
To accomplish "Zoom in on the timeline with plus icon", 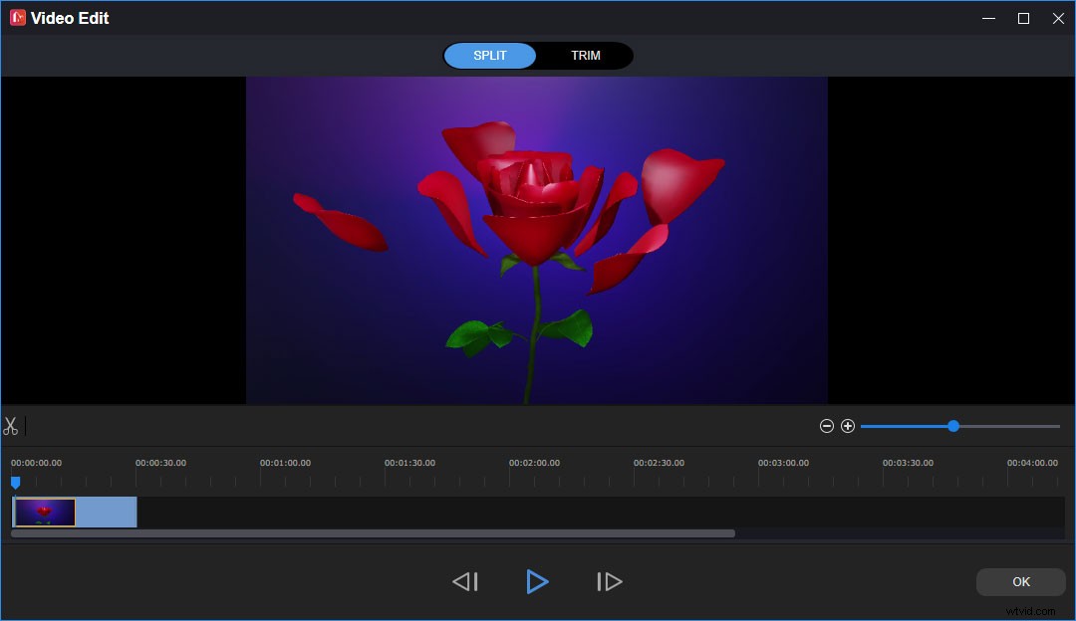I will point(849,426).
